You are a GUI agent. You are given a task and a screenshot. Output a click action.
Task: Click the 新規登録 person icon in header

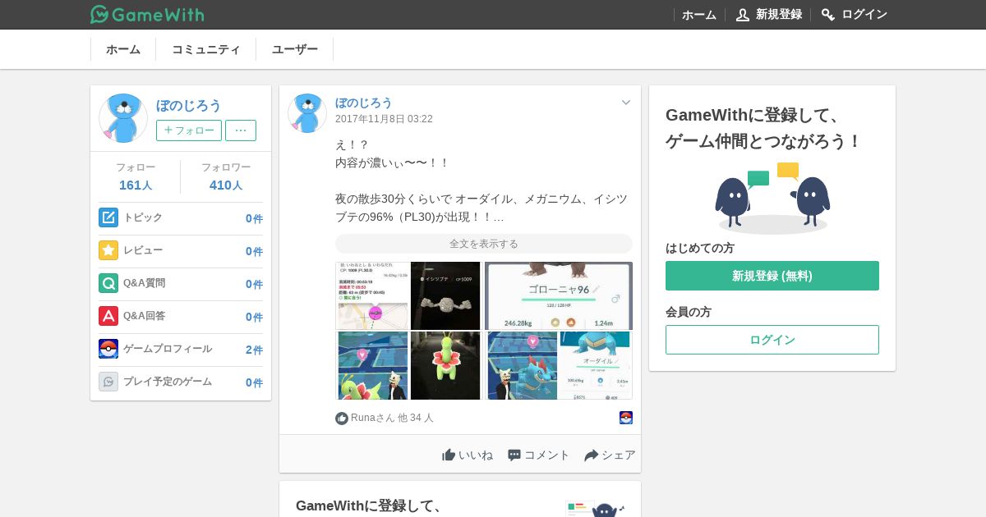click(743, 15)
